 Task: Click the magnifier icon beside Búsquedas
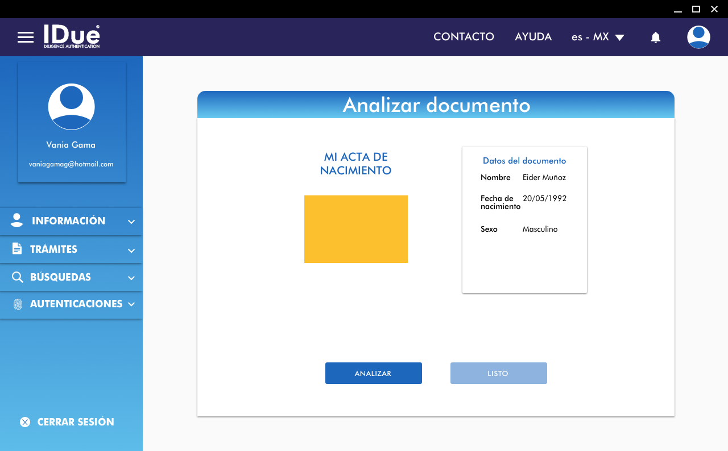click(17, 277)
